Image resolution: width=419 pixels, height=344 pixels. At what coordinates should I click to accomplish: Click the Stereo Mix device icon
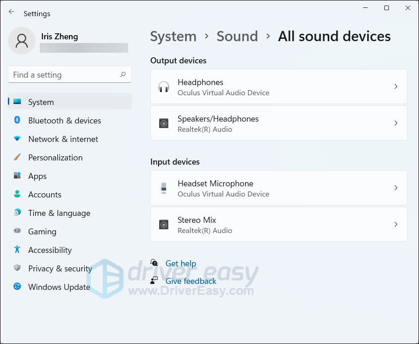tap(164, 224)
